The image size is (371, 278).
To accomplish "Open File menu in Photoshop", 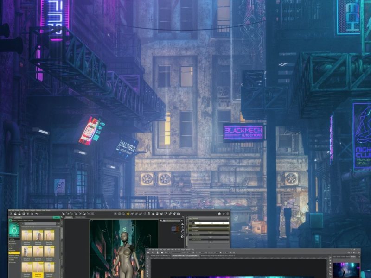I will 149,250.
